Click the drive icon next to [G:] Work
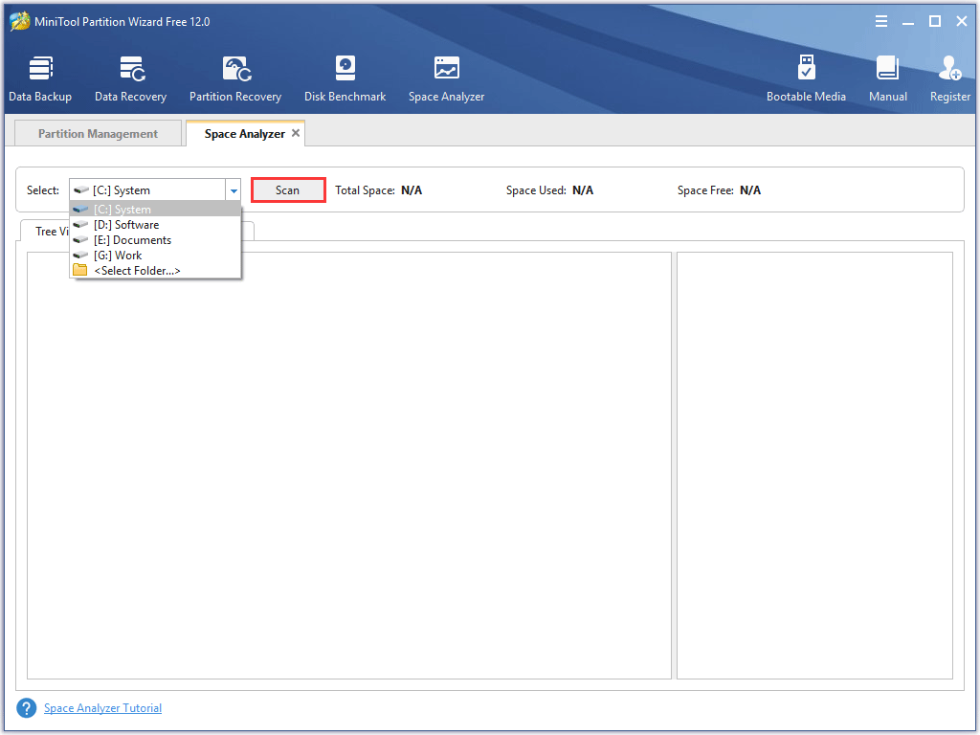This screenshot has width=980, height=735. coord(80,255)
